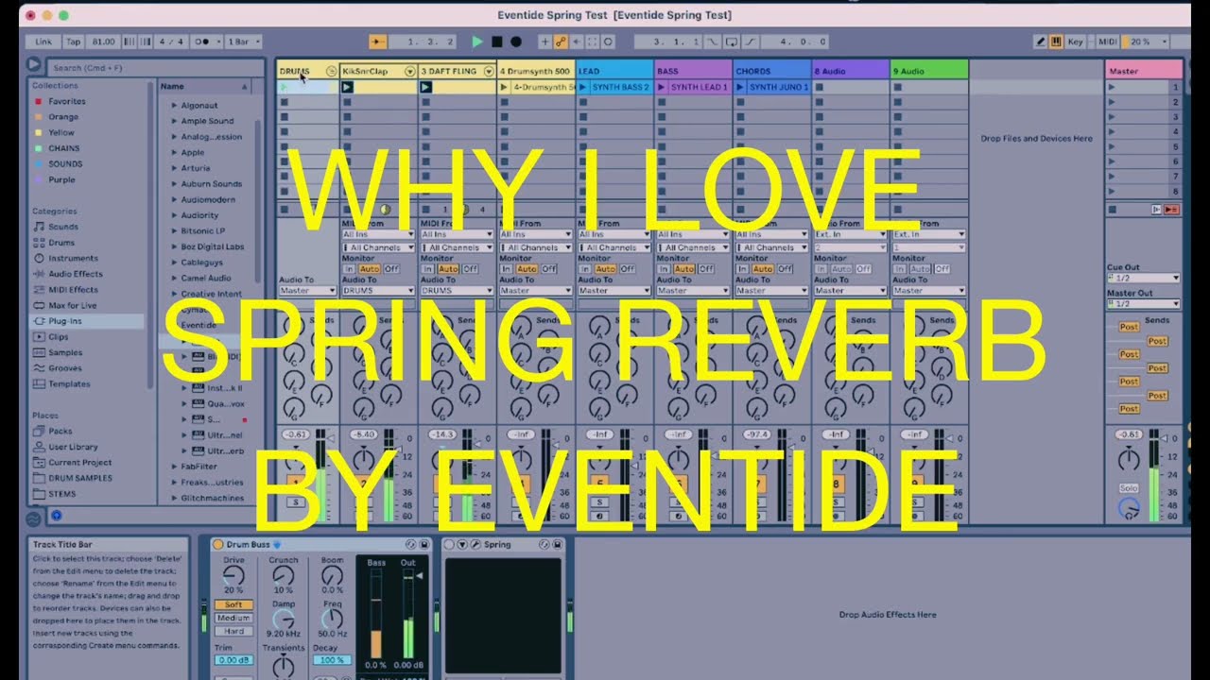Toggle the Draw Mode pencil icon
The height and width of the screenshot is (680, 1210).
pos(1040,42)
